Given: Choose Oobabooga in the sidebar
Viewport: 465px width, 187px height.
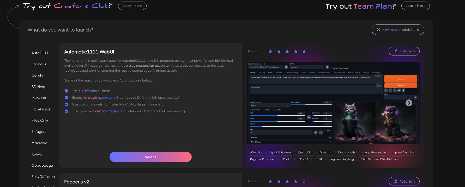Looking at the screenshot, I should click(x=42, y=165).
